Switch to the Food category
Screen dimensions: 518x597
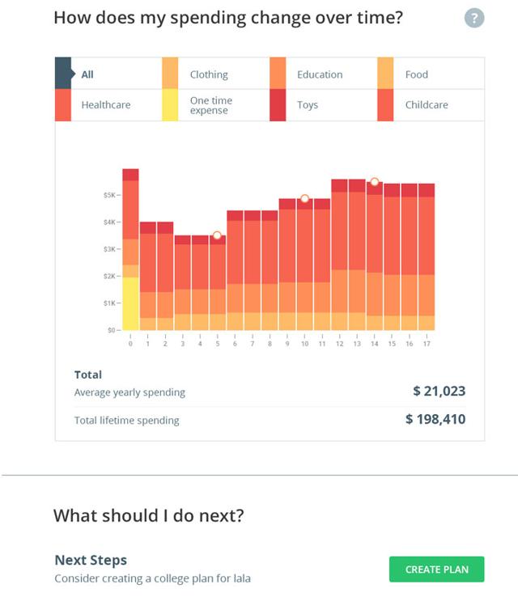[x=417, y=74]
